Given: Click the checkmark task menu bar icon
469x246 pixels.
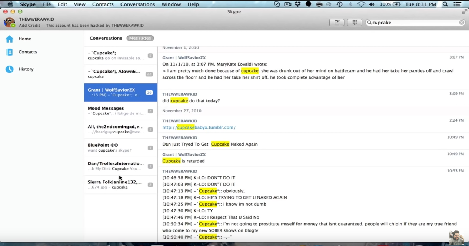Looking at the screenshot, I should tap(277, 4).
